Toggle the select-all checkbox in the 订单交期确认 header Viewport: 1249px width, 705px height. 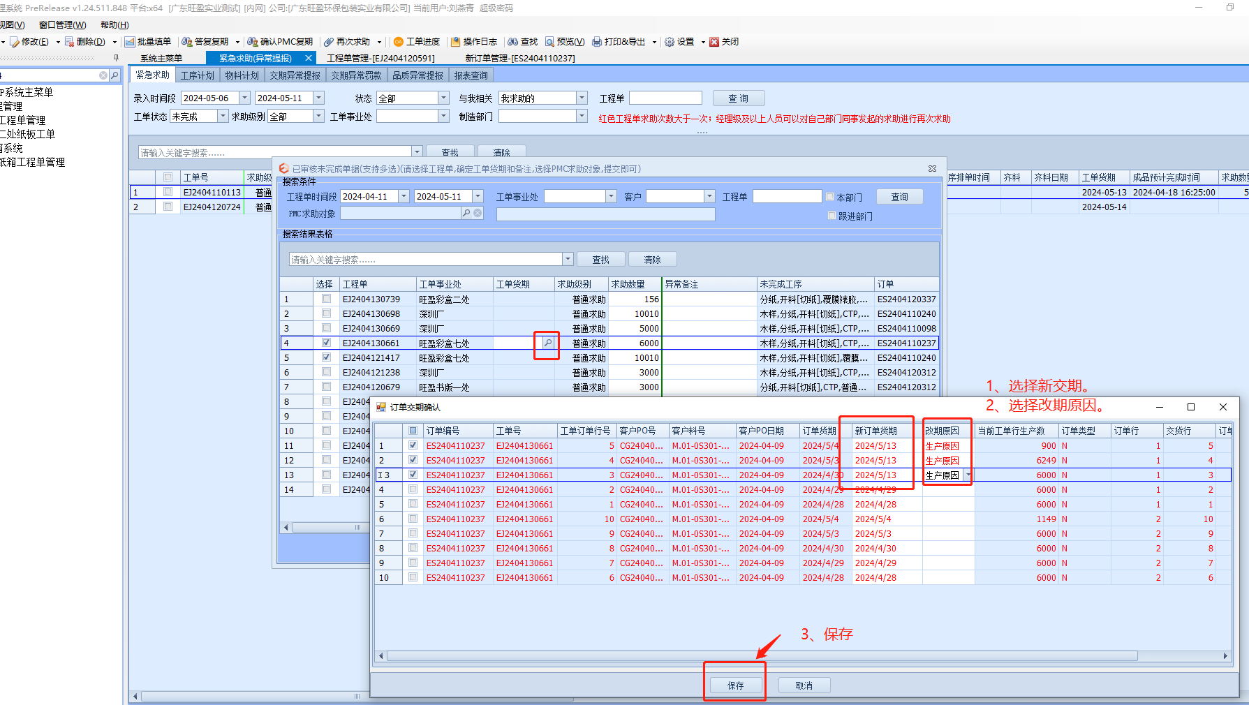point(413,431)
